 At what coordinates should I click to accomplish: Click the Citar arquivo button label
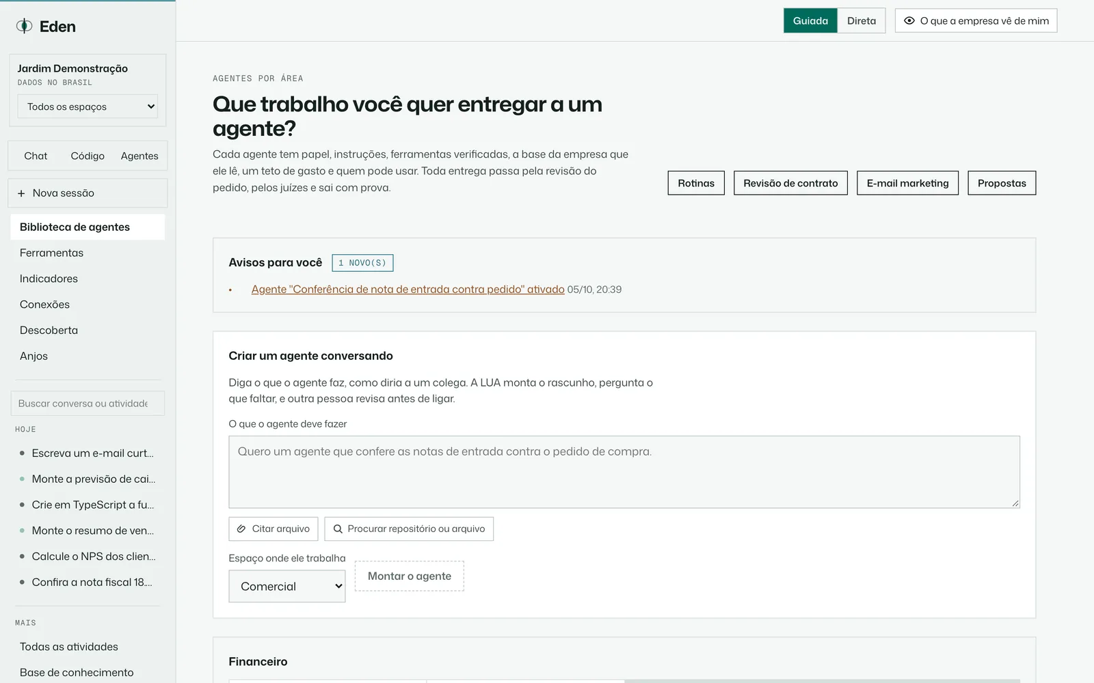[281, 529]
